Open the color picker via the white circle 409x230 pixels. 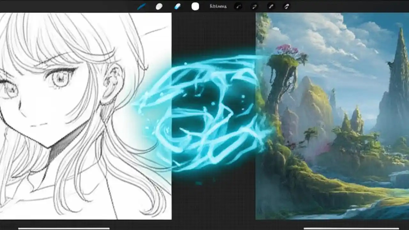click(195, 6)
